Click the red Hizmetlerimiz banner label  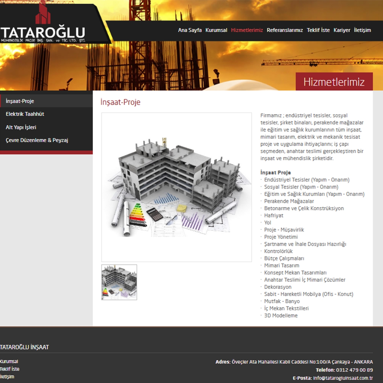[x=334, y=82]
